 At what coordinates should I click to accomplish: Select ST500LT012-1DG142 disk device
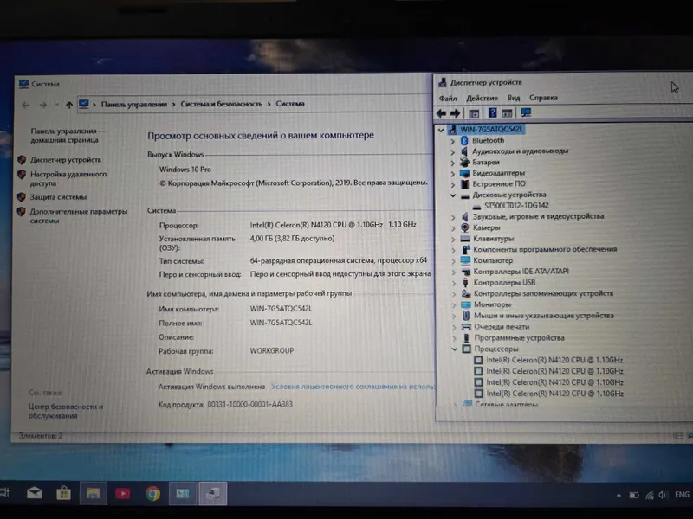point(516,206)
